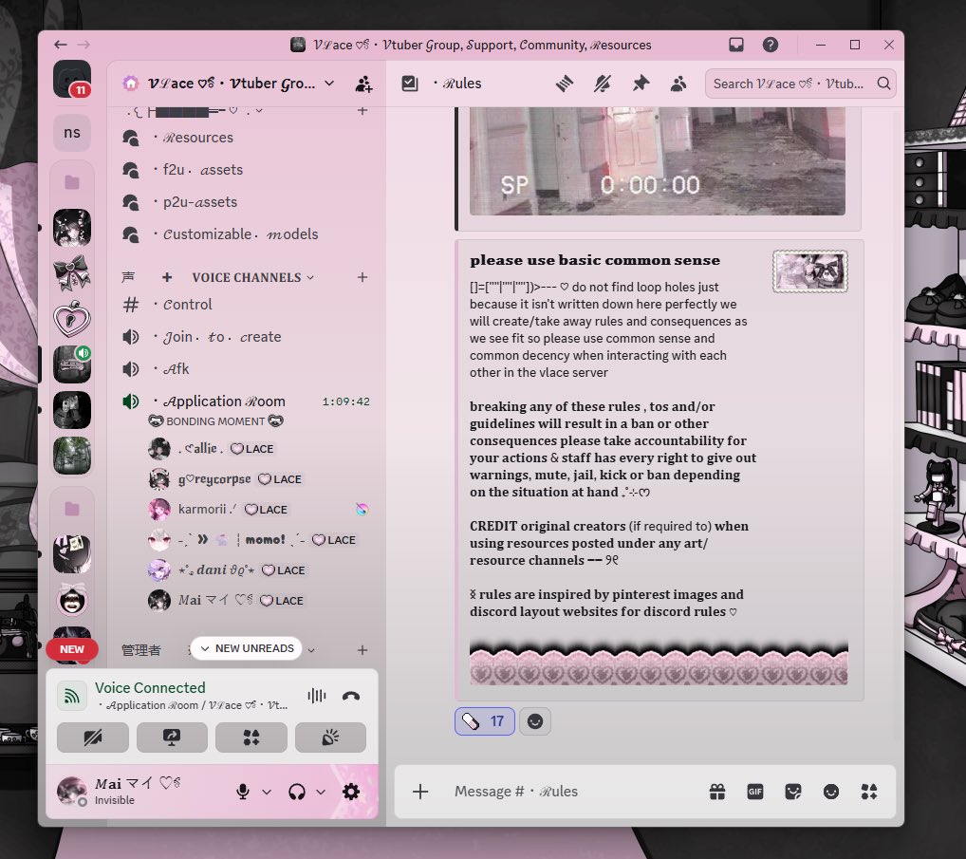
Task: Toggle noise suppression waveform icon
Action: coord(317,697)
